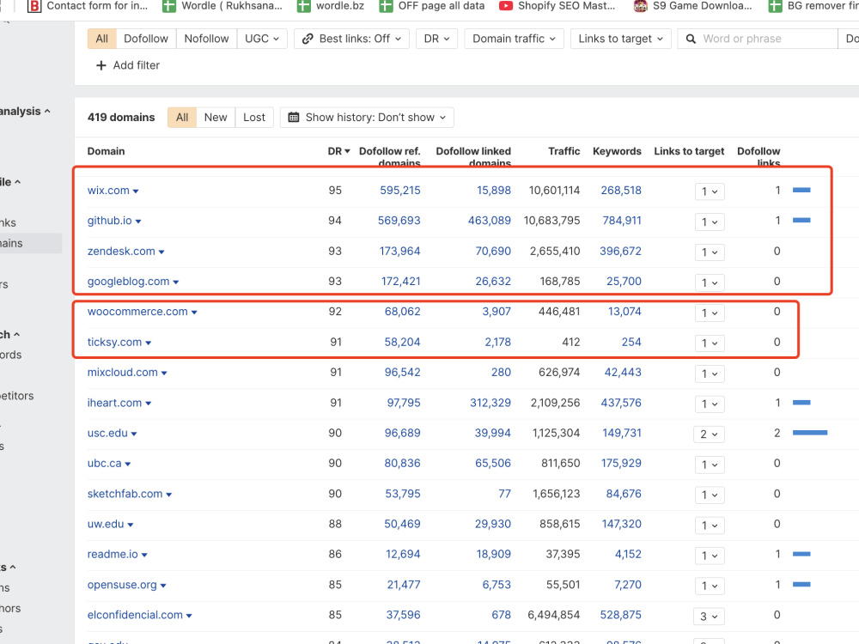Open the Domain traffic filter dropdown
The height and width of the screenshot is (644, 859).
coord(514,39)
